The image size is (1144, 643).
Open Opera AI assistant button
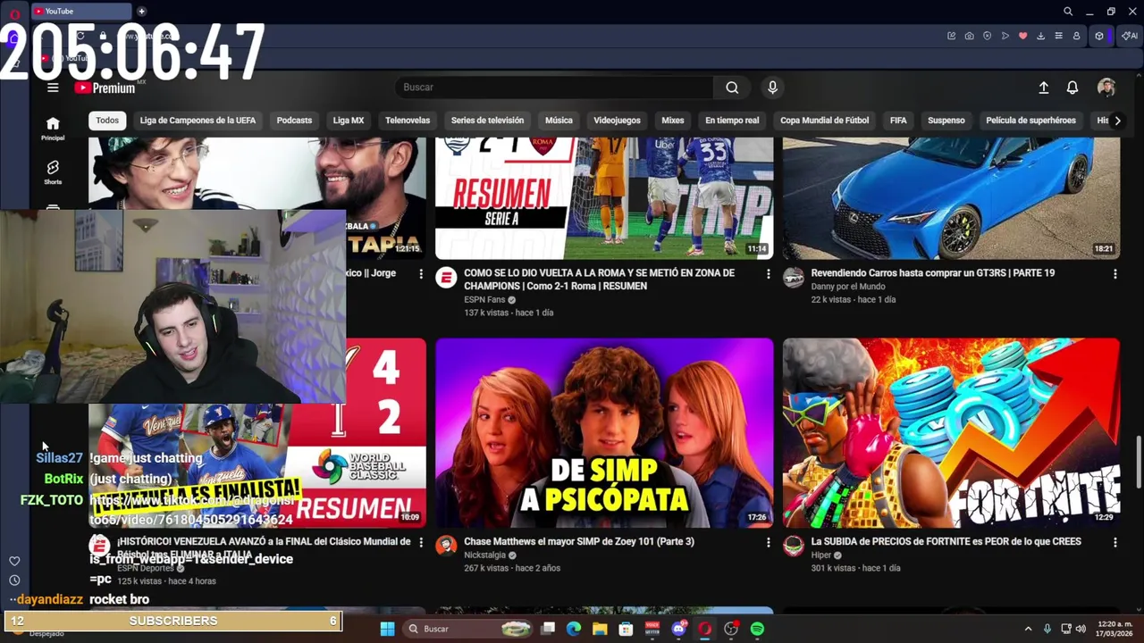pos(1129,36)
